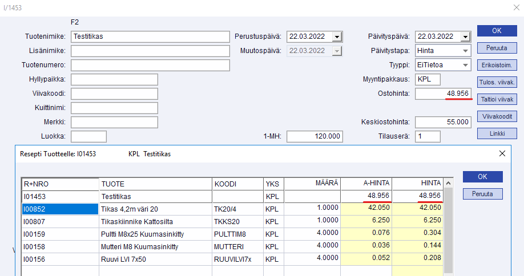Viewport: 524px width, 276px height.
Task: Click the Tulos. viivak. button
Action: coord(496,82)
